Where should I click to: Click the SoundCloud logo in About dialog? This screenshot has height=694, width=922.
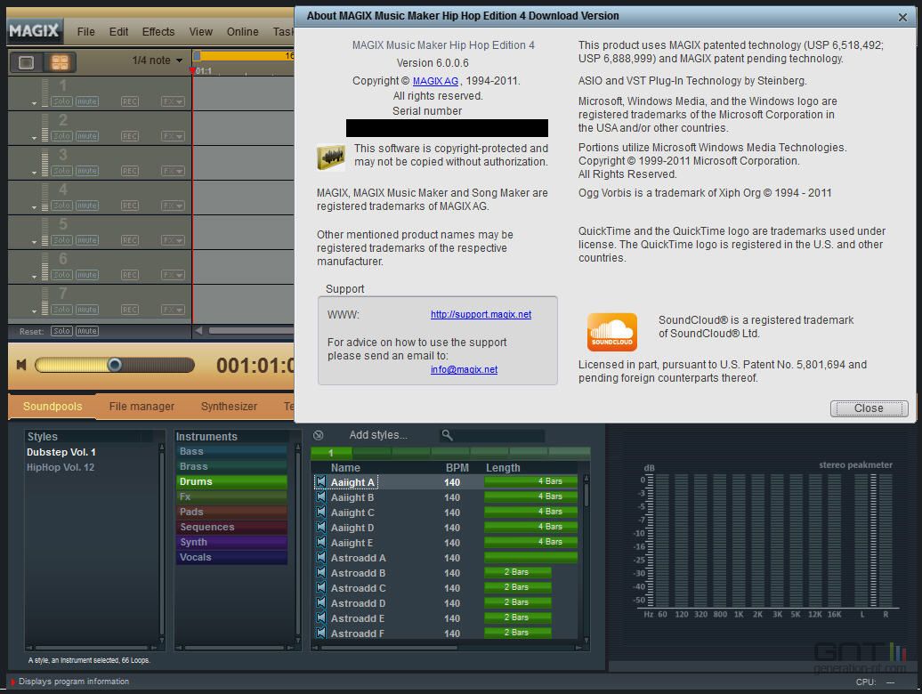click(x=611, y=332)
